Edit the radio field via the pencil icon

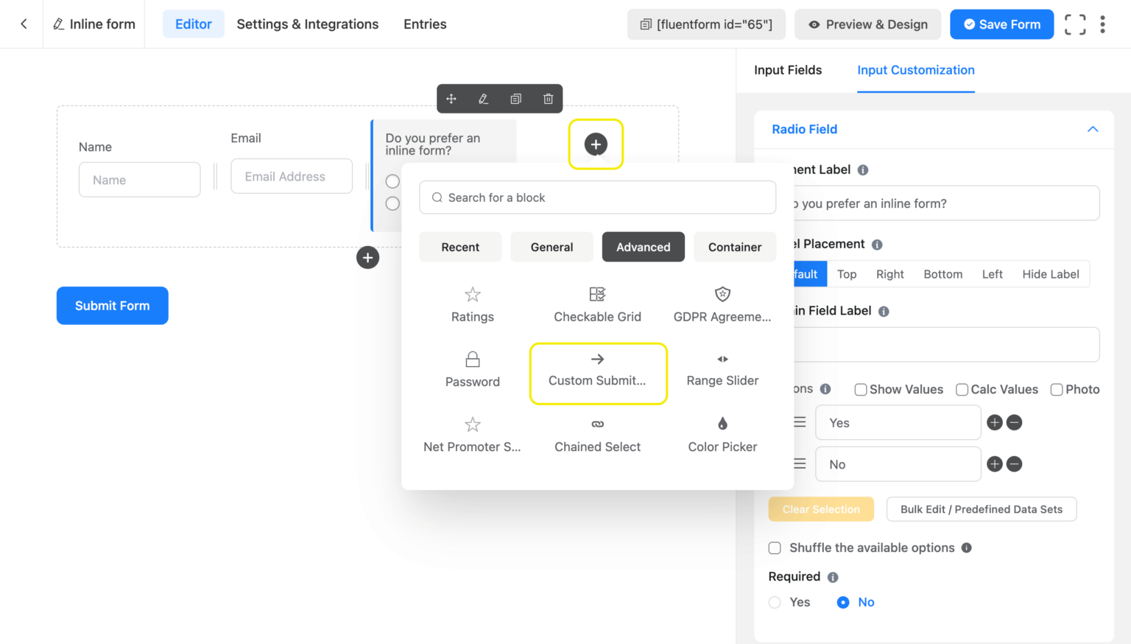pyautogui.click(x=483, y=98)
